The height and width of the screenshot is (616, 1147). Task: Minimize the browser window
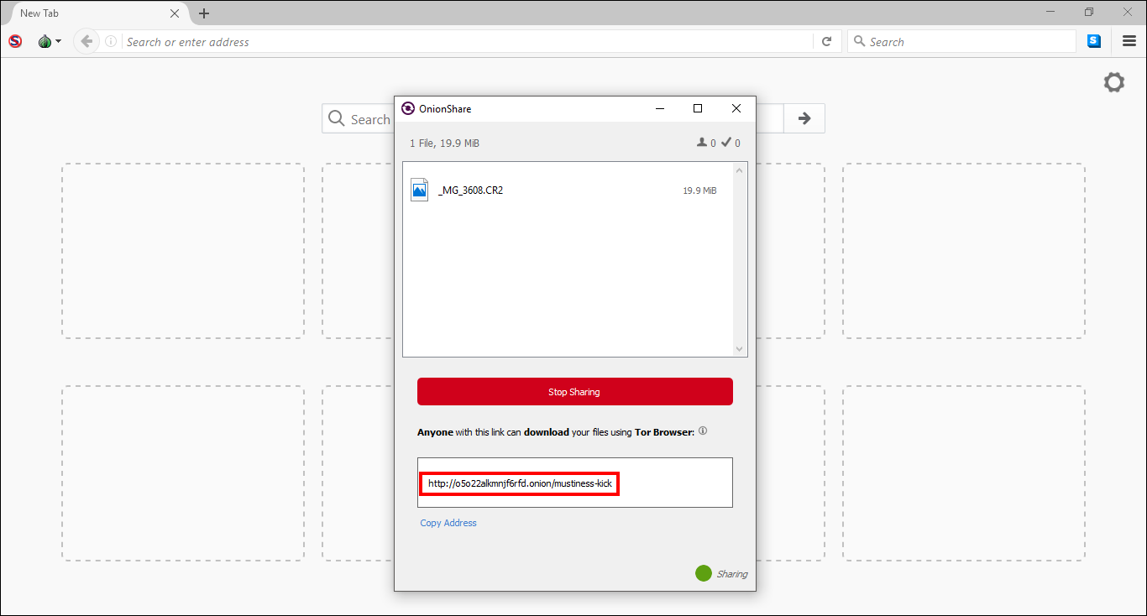[1050, 12]
